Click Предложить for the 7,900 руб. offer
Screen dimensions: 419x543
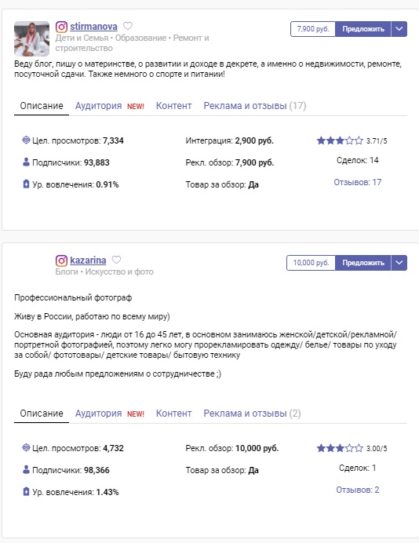coord(363,29)
